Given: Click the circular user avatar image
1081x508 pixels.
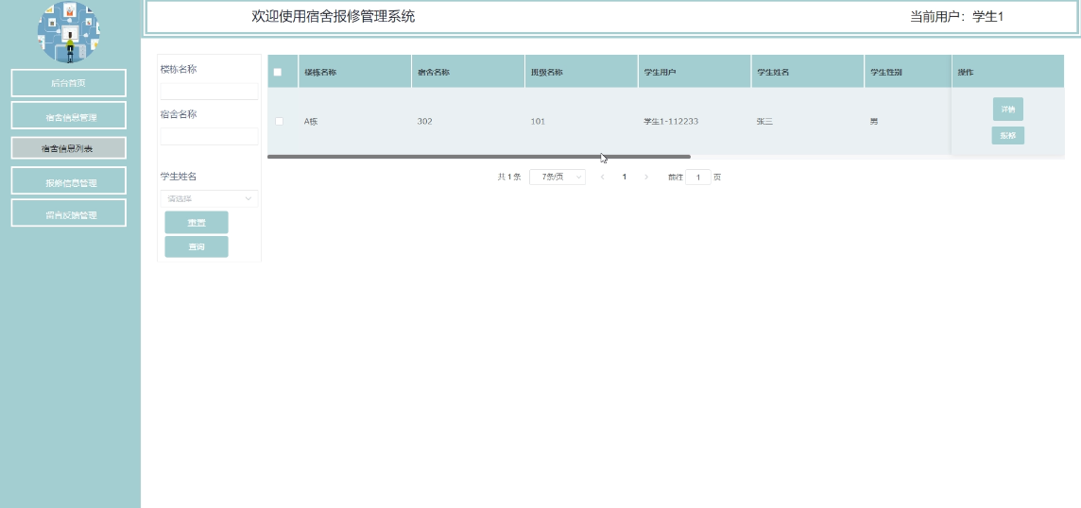Looking at the screenshot, I should point(68,32).
